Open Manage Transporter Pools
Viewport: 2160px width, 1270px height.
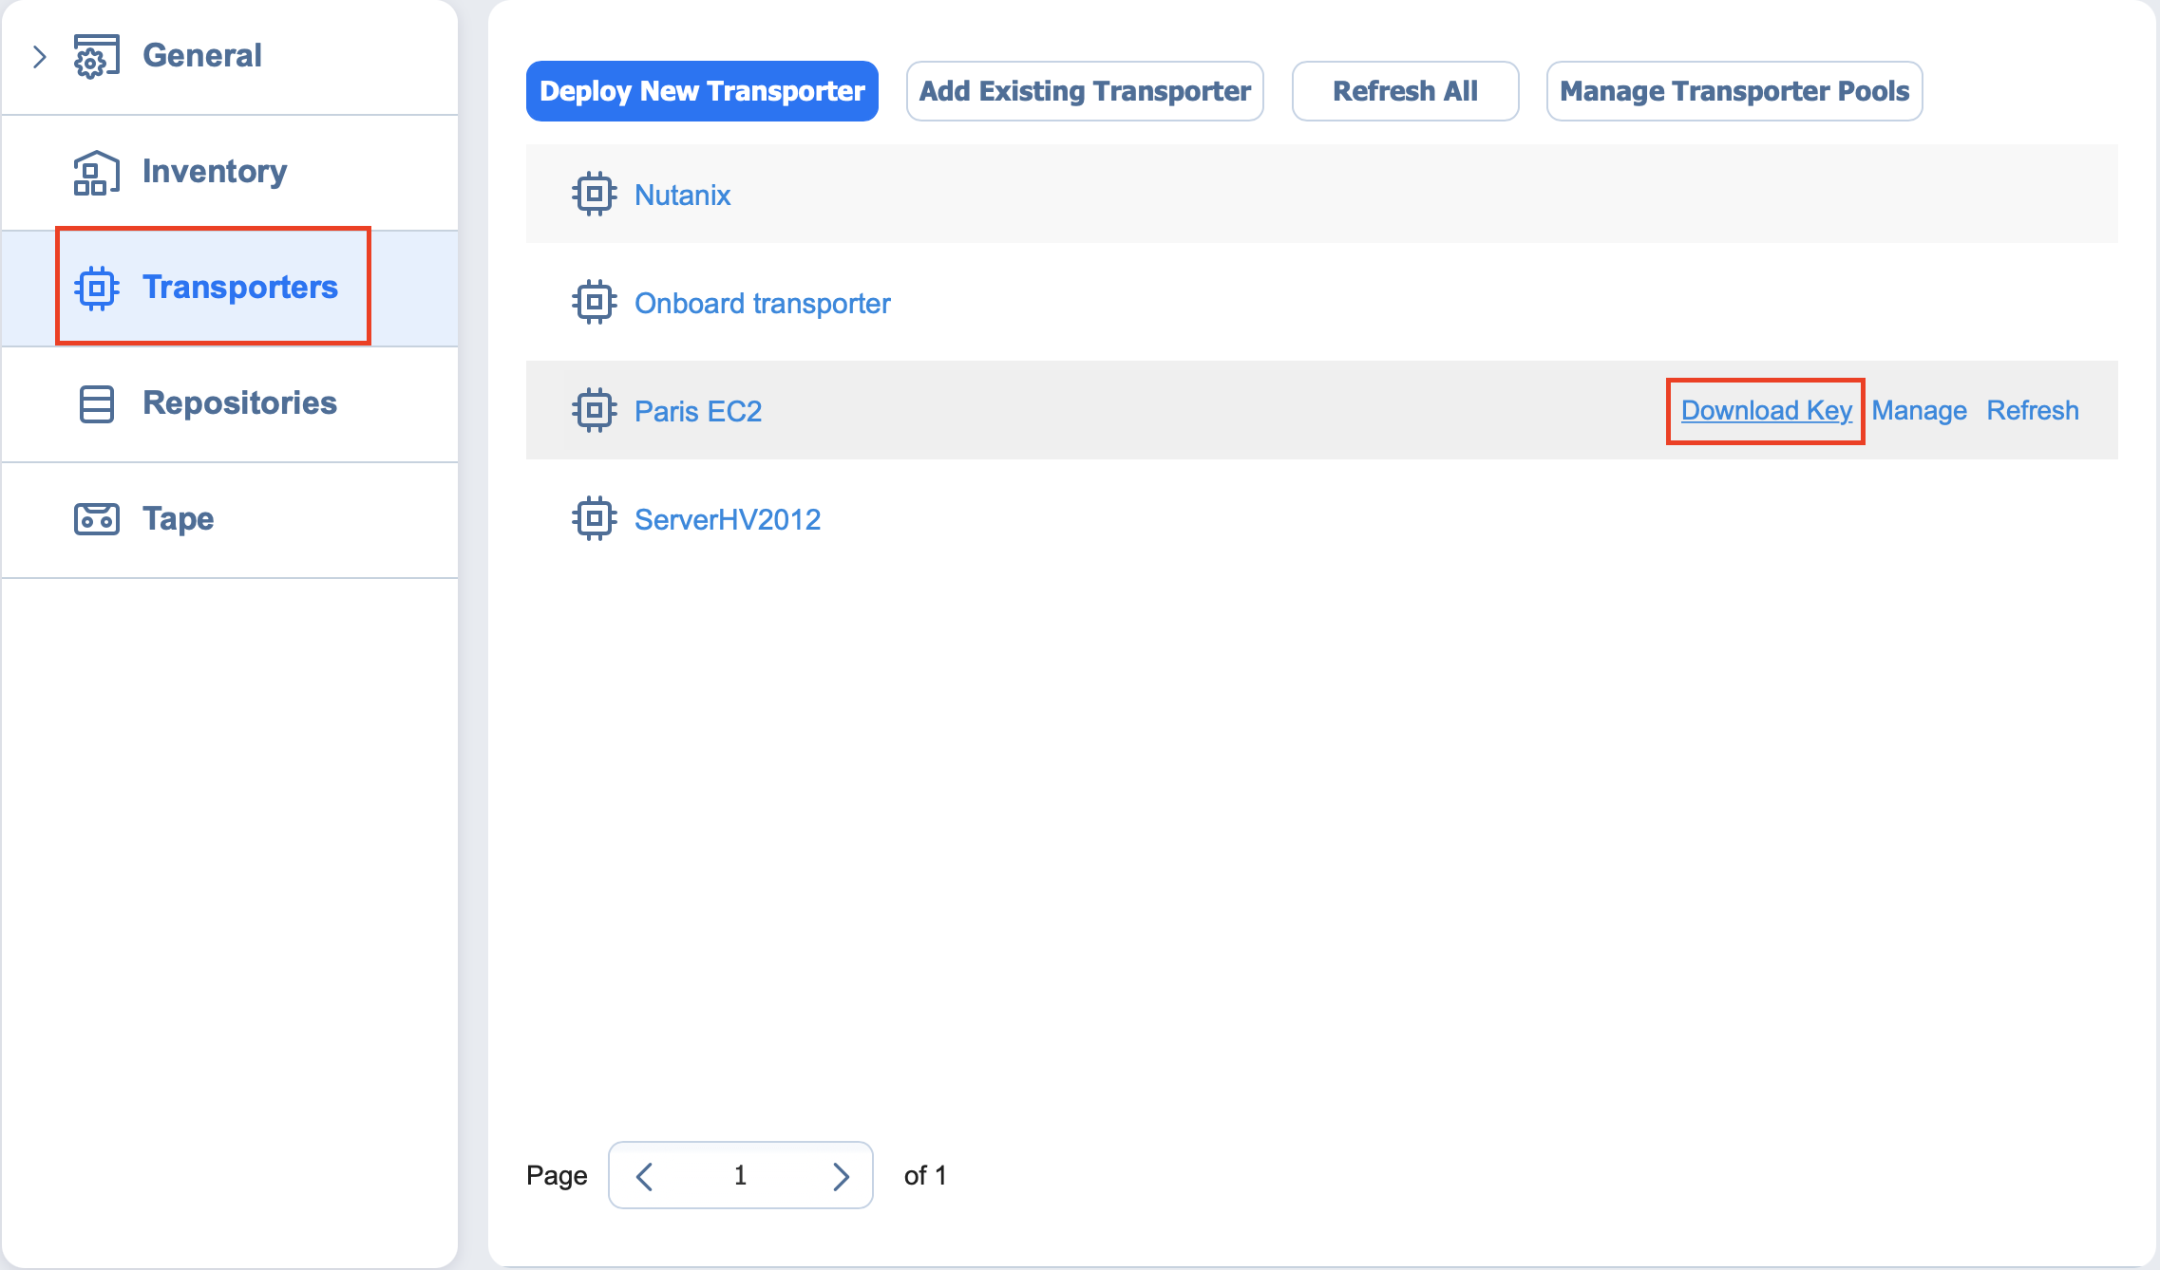point(1734,91)
